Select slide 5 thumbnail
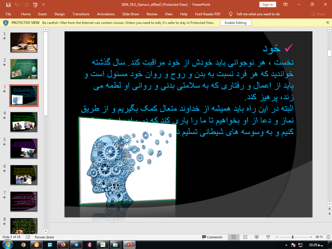Image resolution: width=332 pixels, height=249 pixels. [x=24, y=148]
